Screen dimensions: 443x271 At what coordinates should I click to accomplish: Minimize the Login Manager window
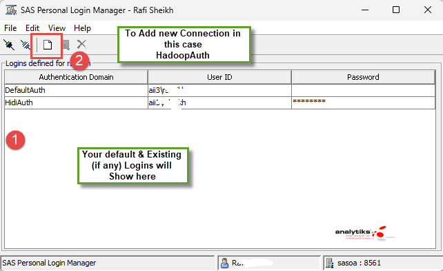click(365, 10)
